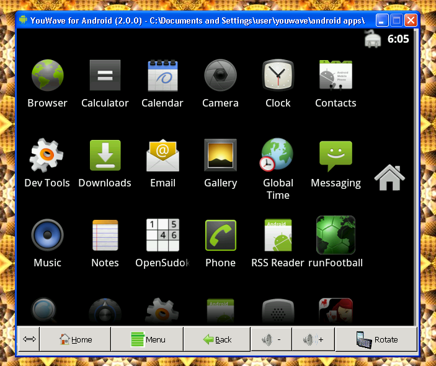This screenshot has height=366, width=436.
Task: Open the dial knob app in bottom row
Action: (105, 311)
